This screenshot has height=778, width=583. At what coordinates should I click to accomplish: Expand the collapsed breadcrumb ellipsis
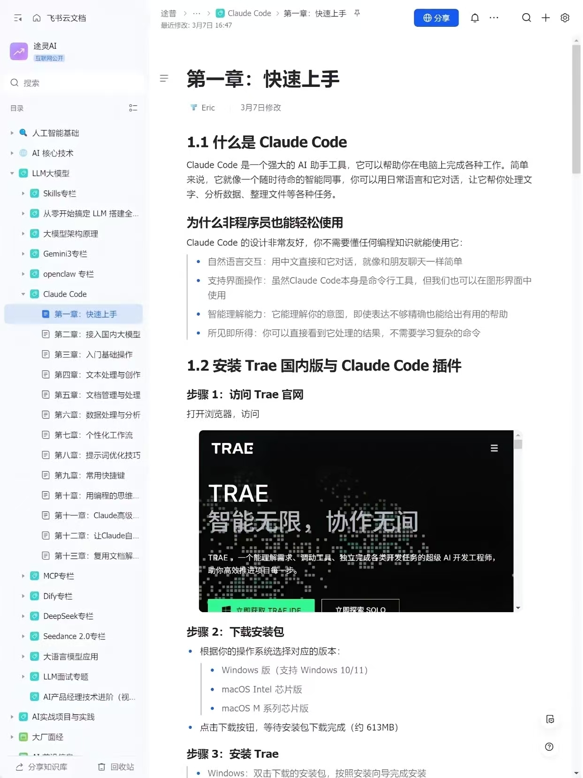coord(196,13)
